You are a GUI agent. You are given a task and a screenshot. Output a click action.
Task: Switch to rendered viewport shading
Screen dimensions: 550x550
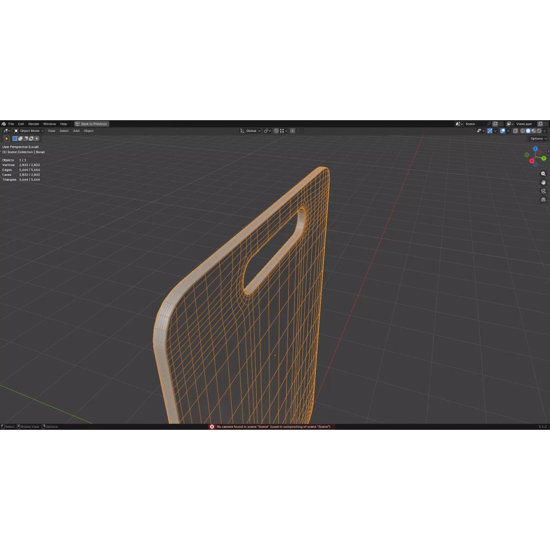click(539, 131)
